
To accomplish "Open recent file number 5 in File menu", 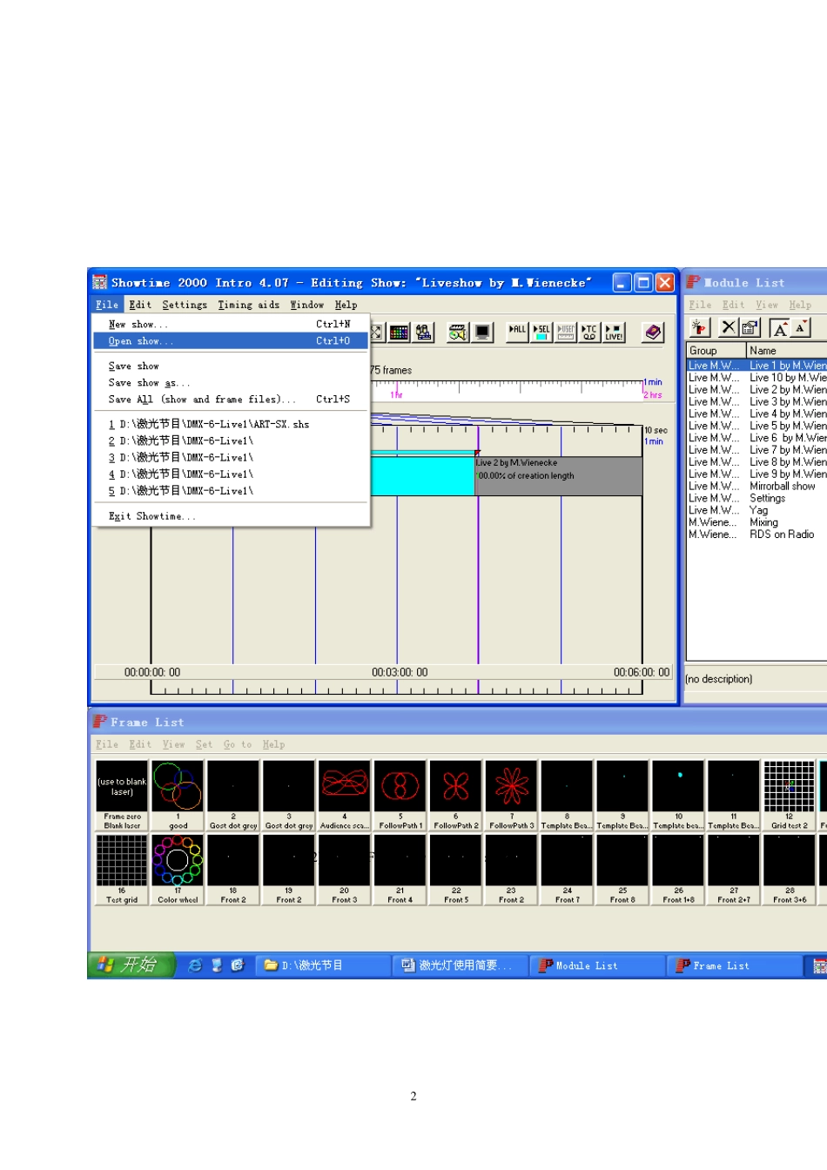I will click(230, 491).
